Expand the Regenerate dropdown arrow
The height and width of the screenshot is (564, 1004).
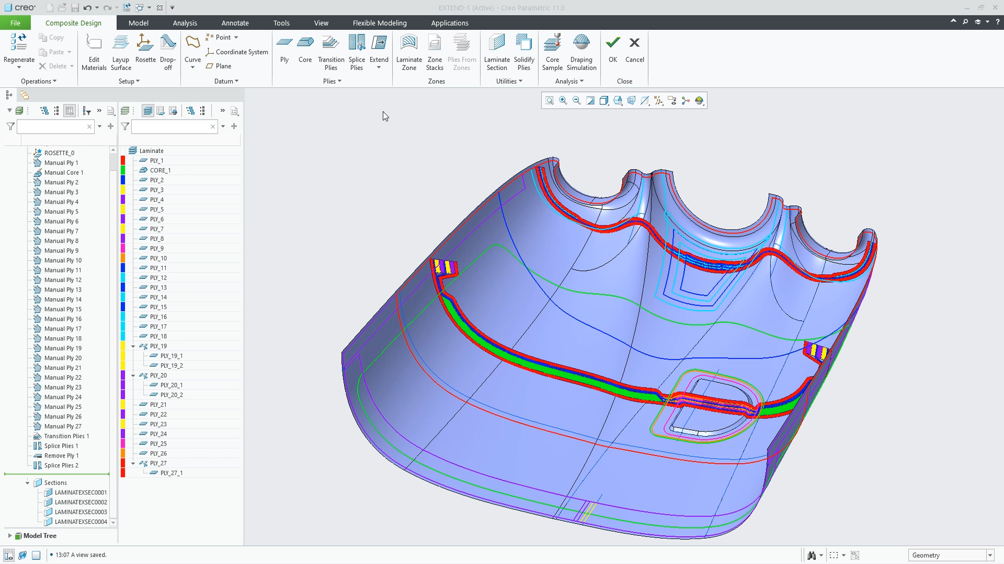(x=19, y=67)
